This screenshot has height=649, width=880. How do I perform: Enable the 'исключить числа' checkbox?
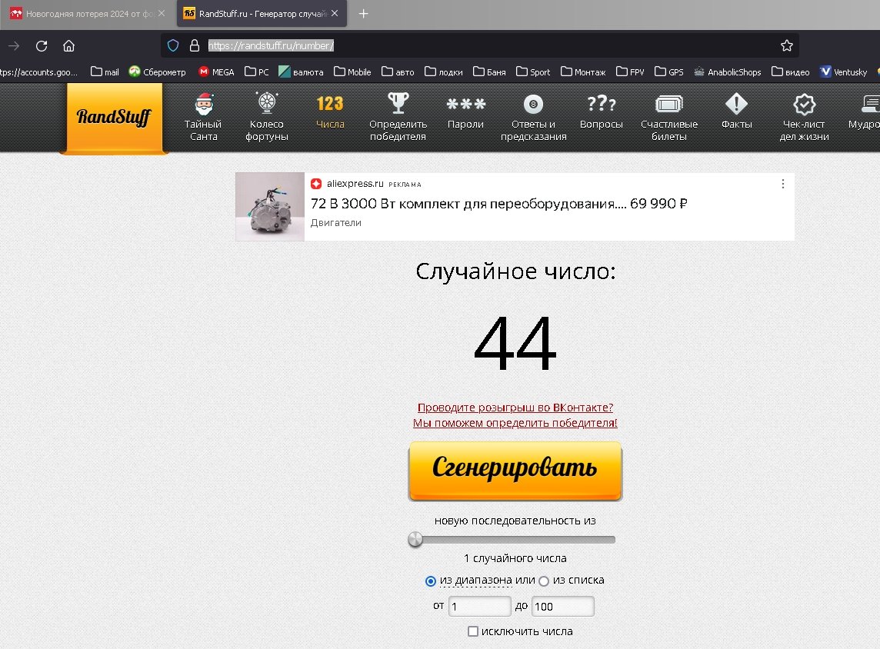pos(473,631)
